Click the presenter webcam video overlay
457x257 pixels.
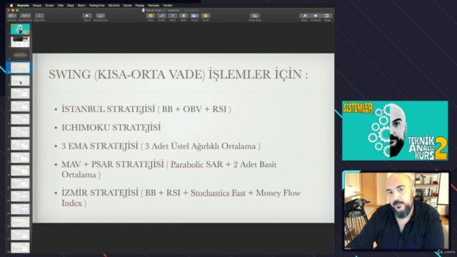pos(396,211)
